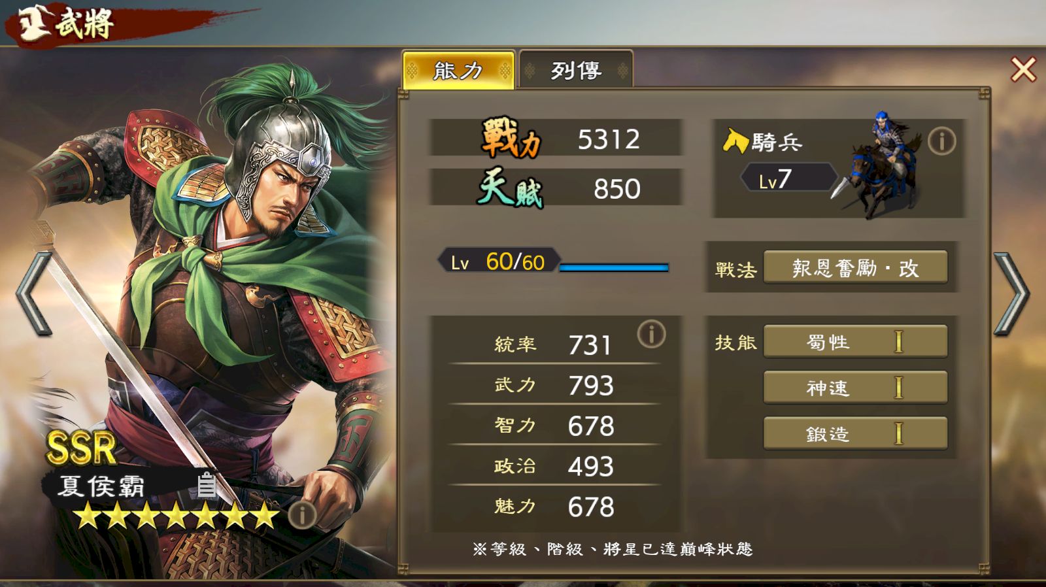Open the 報恩奮勵・改 tactic button
1046x587 pixels.
[855, 268]
